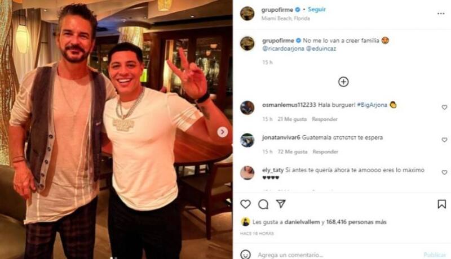Open emoji picker in comment box
The image size is (451, 259).
(245, 254)
